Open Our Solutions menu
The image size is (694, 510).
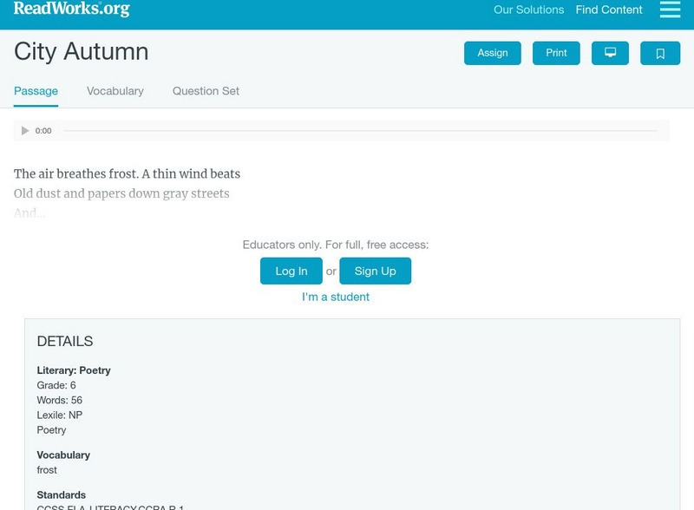[x=528, y=10]
